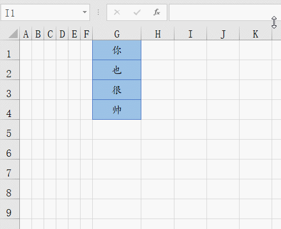
Task: Click the Enter checkmark icon in formula bar
Action: [x=137, y=12]
